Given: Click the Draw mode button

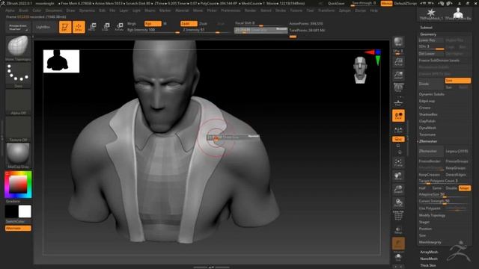Looking at the screenshot, I should coord(79,27).
